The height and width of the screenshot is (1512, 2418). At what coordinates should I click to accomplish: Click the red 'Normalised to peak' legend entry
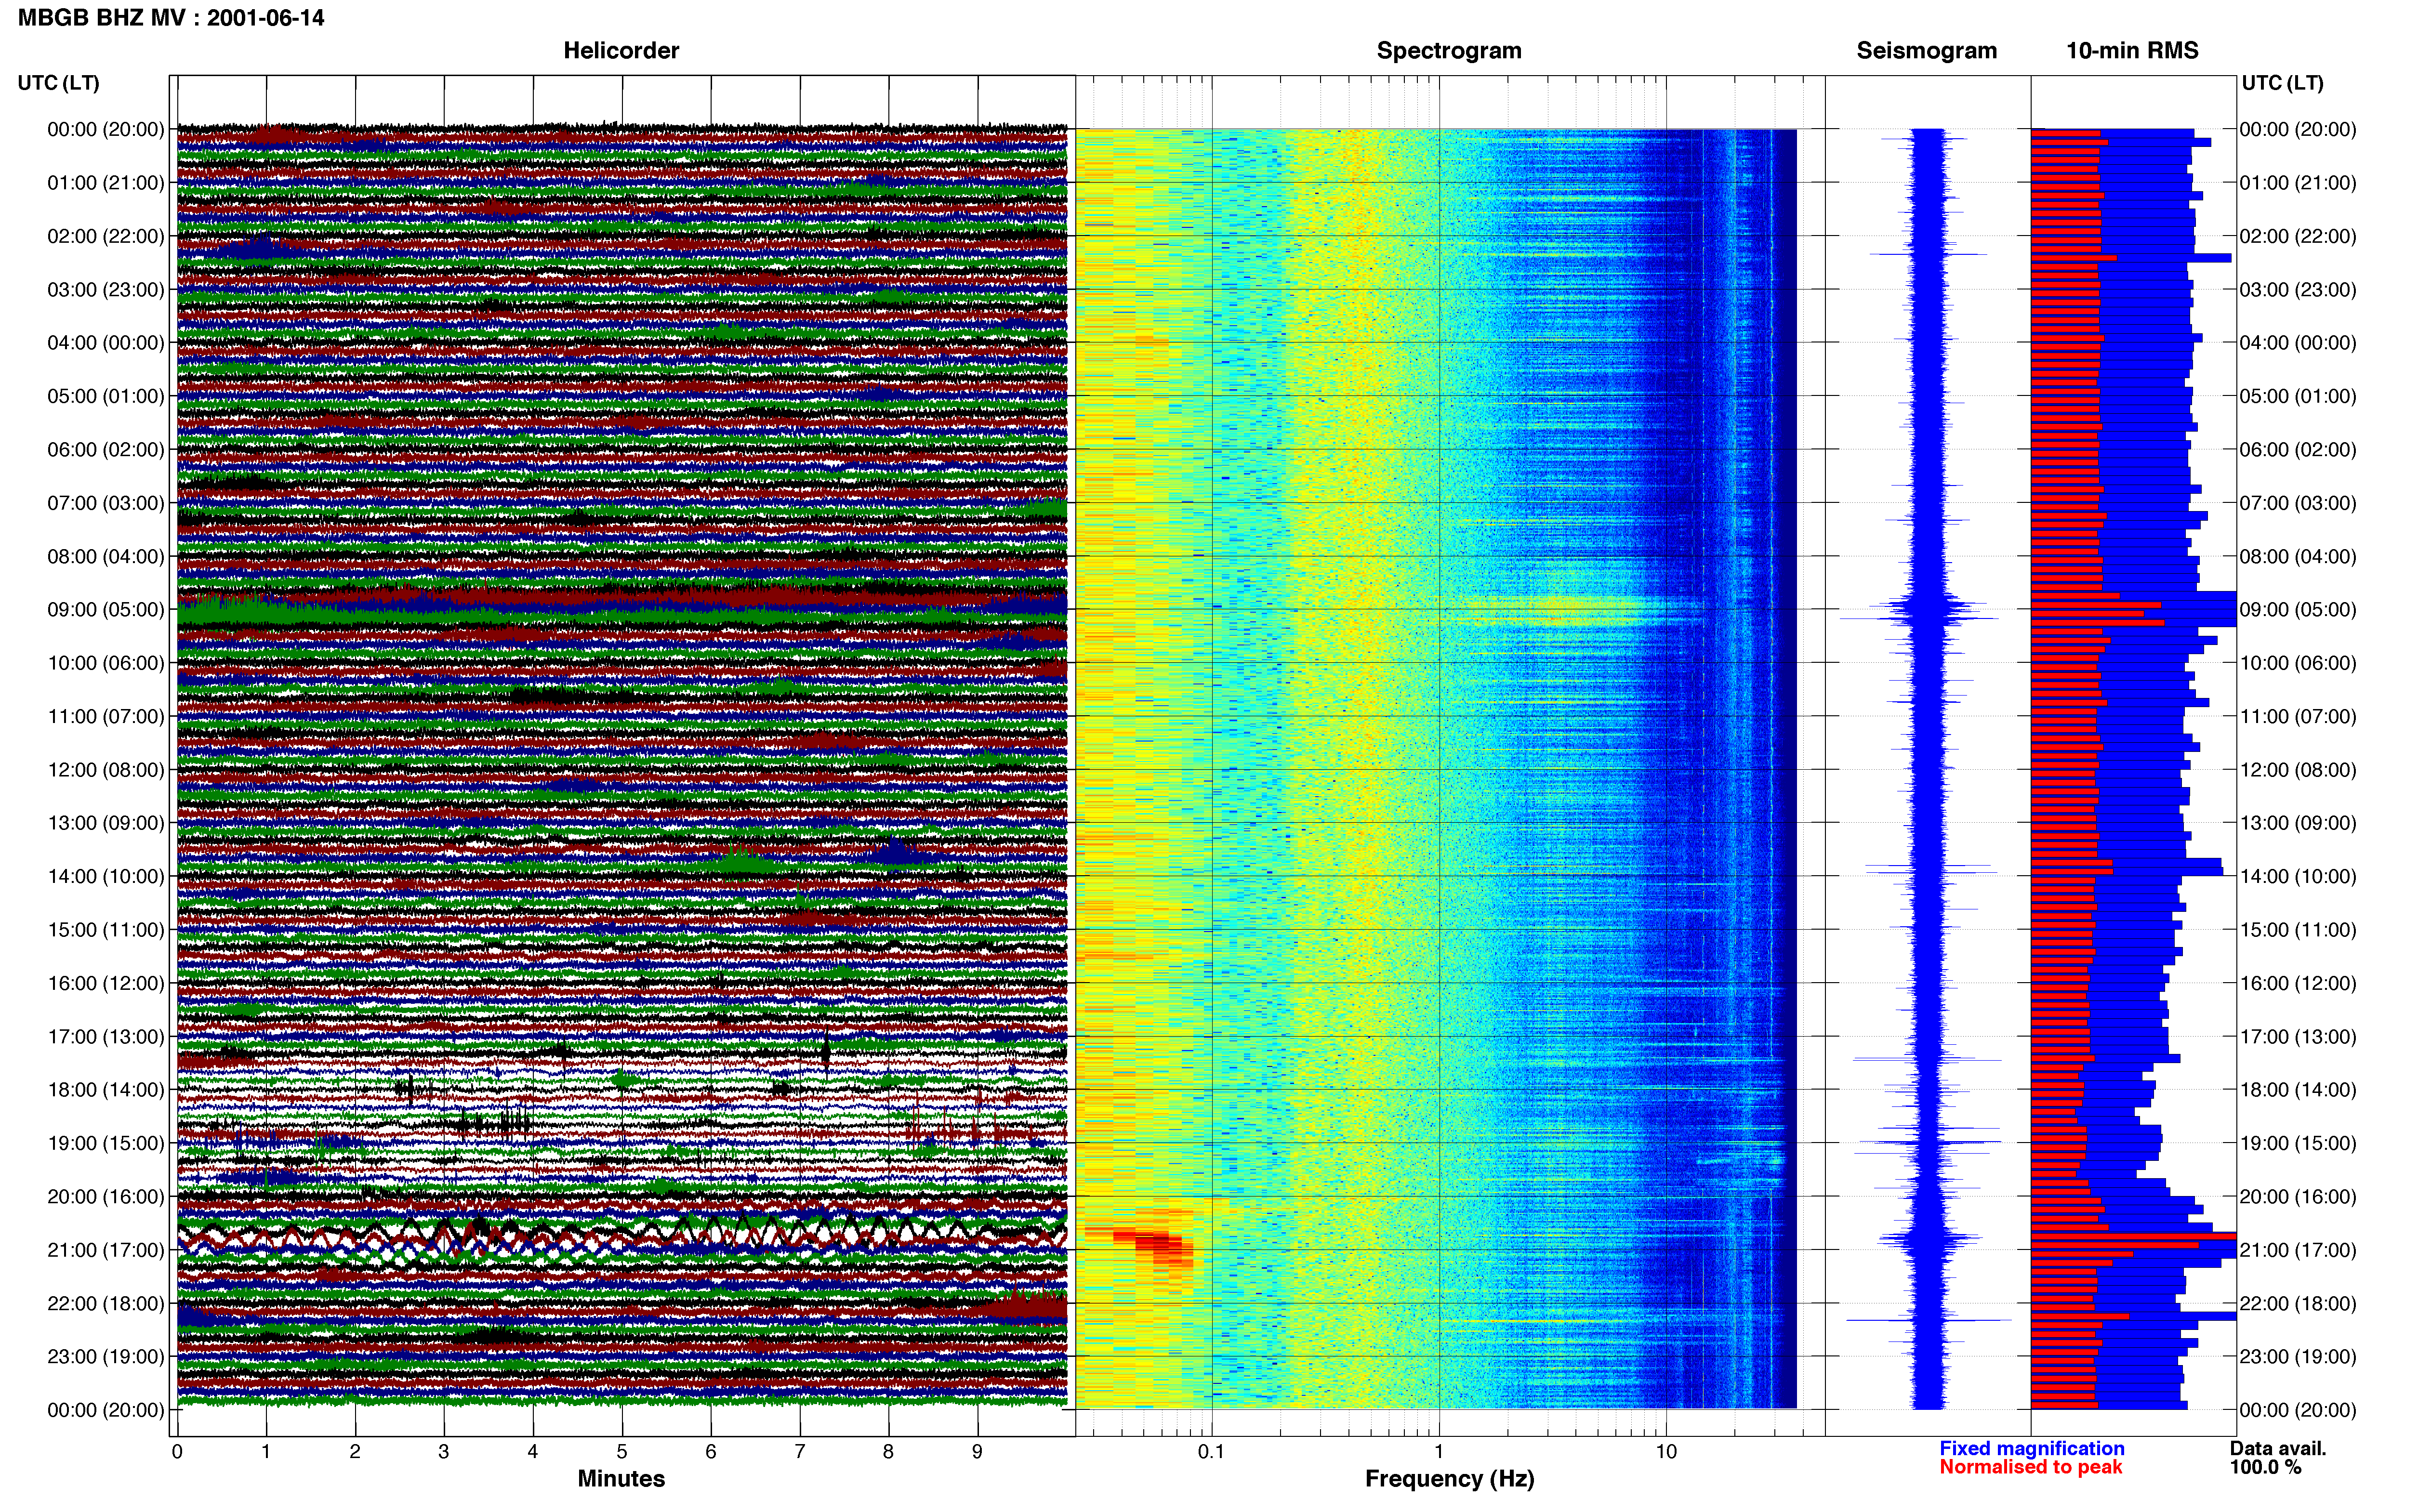(x=2030, y=1467)
